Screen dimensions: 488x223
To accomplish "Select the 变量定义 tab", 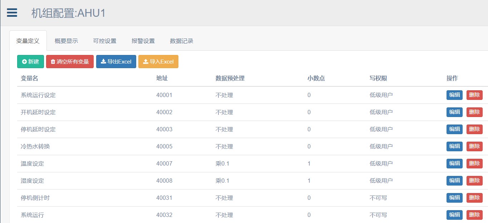I will [x=28, y=41].
